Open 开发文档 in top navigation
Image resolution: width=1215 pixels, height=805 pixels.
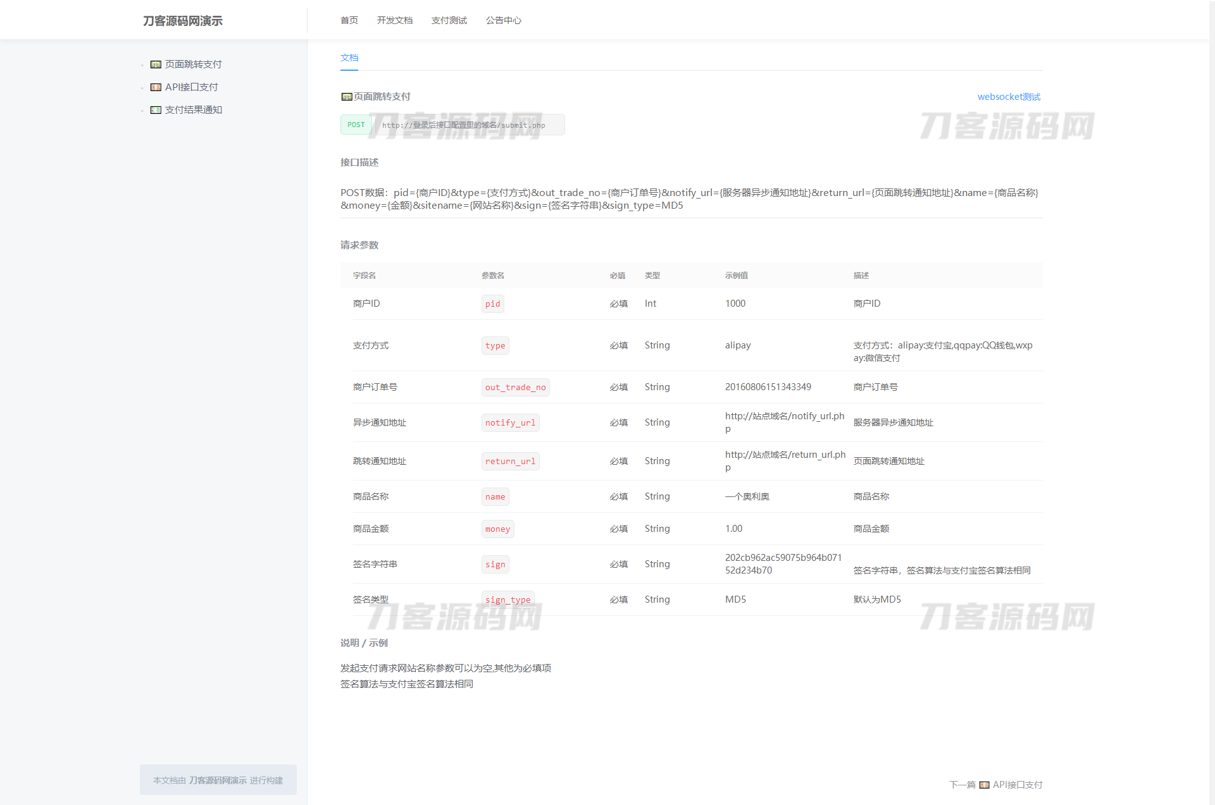(394, 20)
